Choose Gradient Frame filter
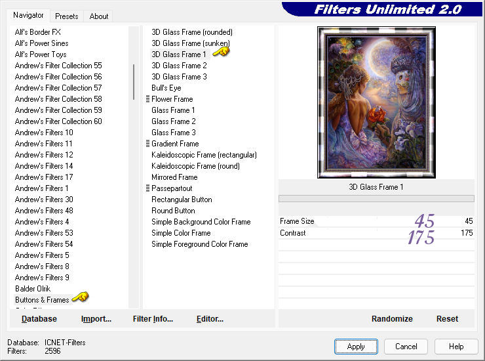This screenshot has height=361, width=485. pos(175,144)
